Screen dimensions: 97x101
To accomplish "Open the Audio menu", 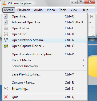I will [x=38, y=10].
